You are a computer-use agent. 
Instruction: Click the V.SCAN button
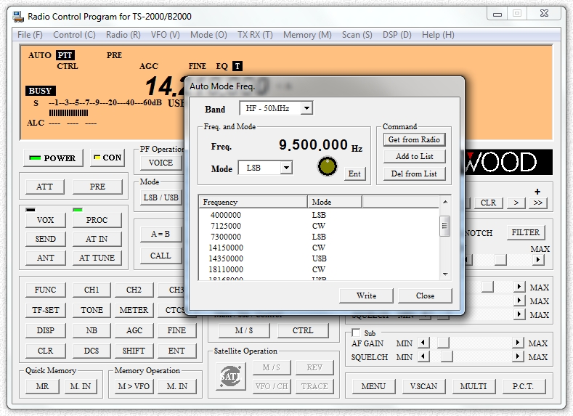tap(423, 386)
